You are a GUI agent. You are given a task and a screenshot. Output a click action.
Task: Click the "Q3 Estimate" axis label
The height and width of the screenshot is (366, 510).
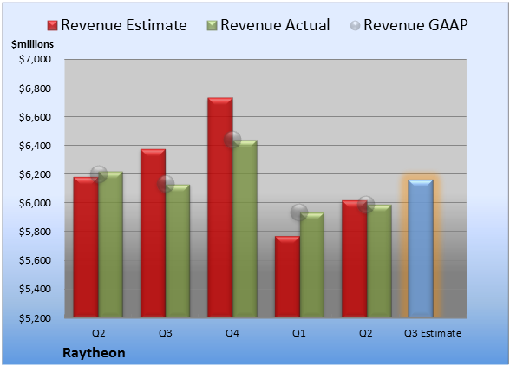pyautogui.click(x=433, y=333)
